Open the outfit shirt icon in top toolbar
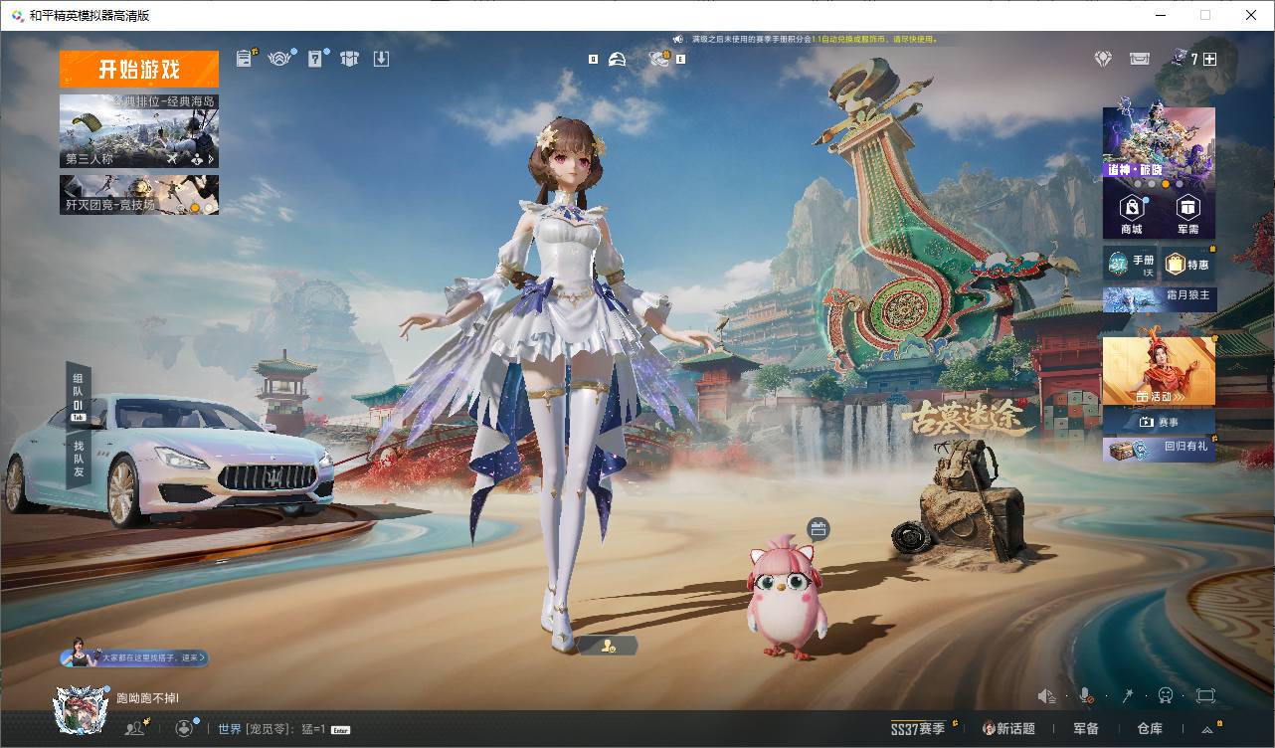The image size is (1275, 748). coord(349,59)
